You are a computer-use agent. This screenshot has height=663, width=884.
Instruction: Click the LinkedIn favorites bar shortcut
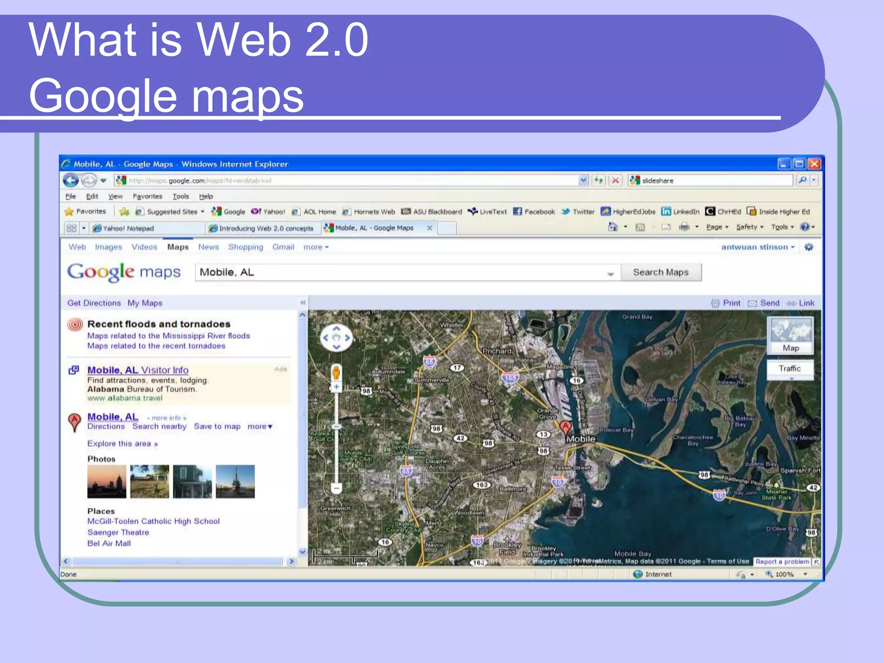click(x=681, y=212)
